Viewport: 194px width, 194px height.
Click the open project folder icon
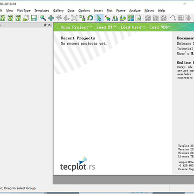(x=26, y=18)
